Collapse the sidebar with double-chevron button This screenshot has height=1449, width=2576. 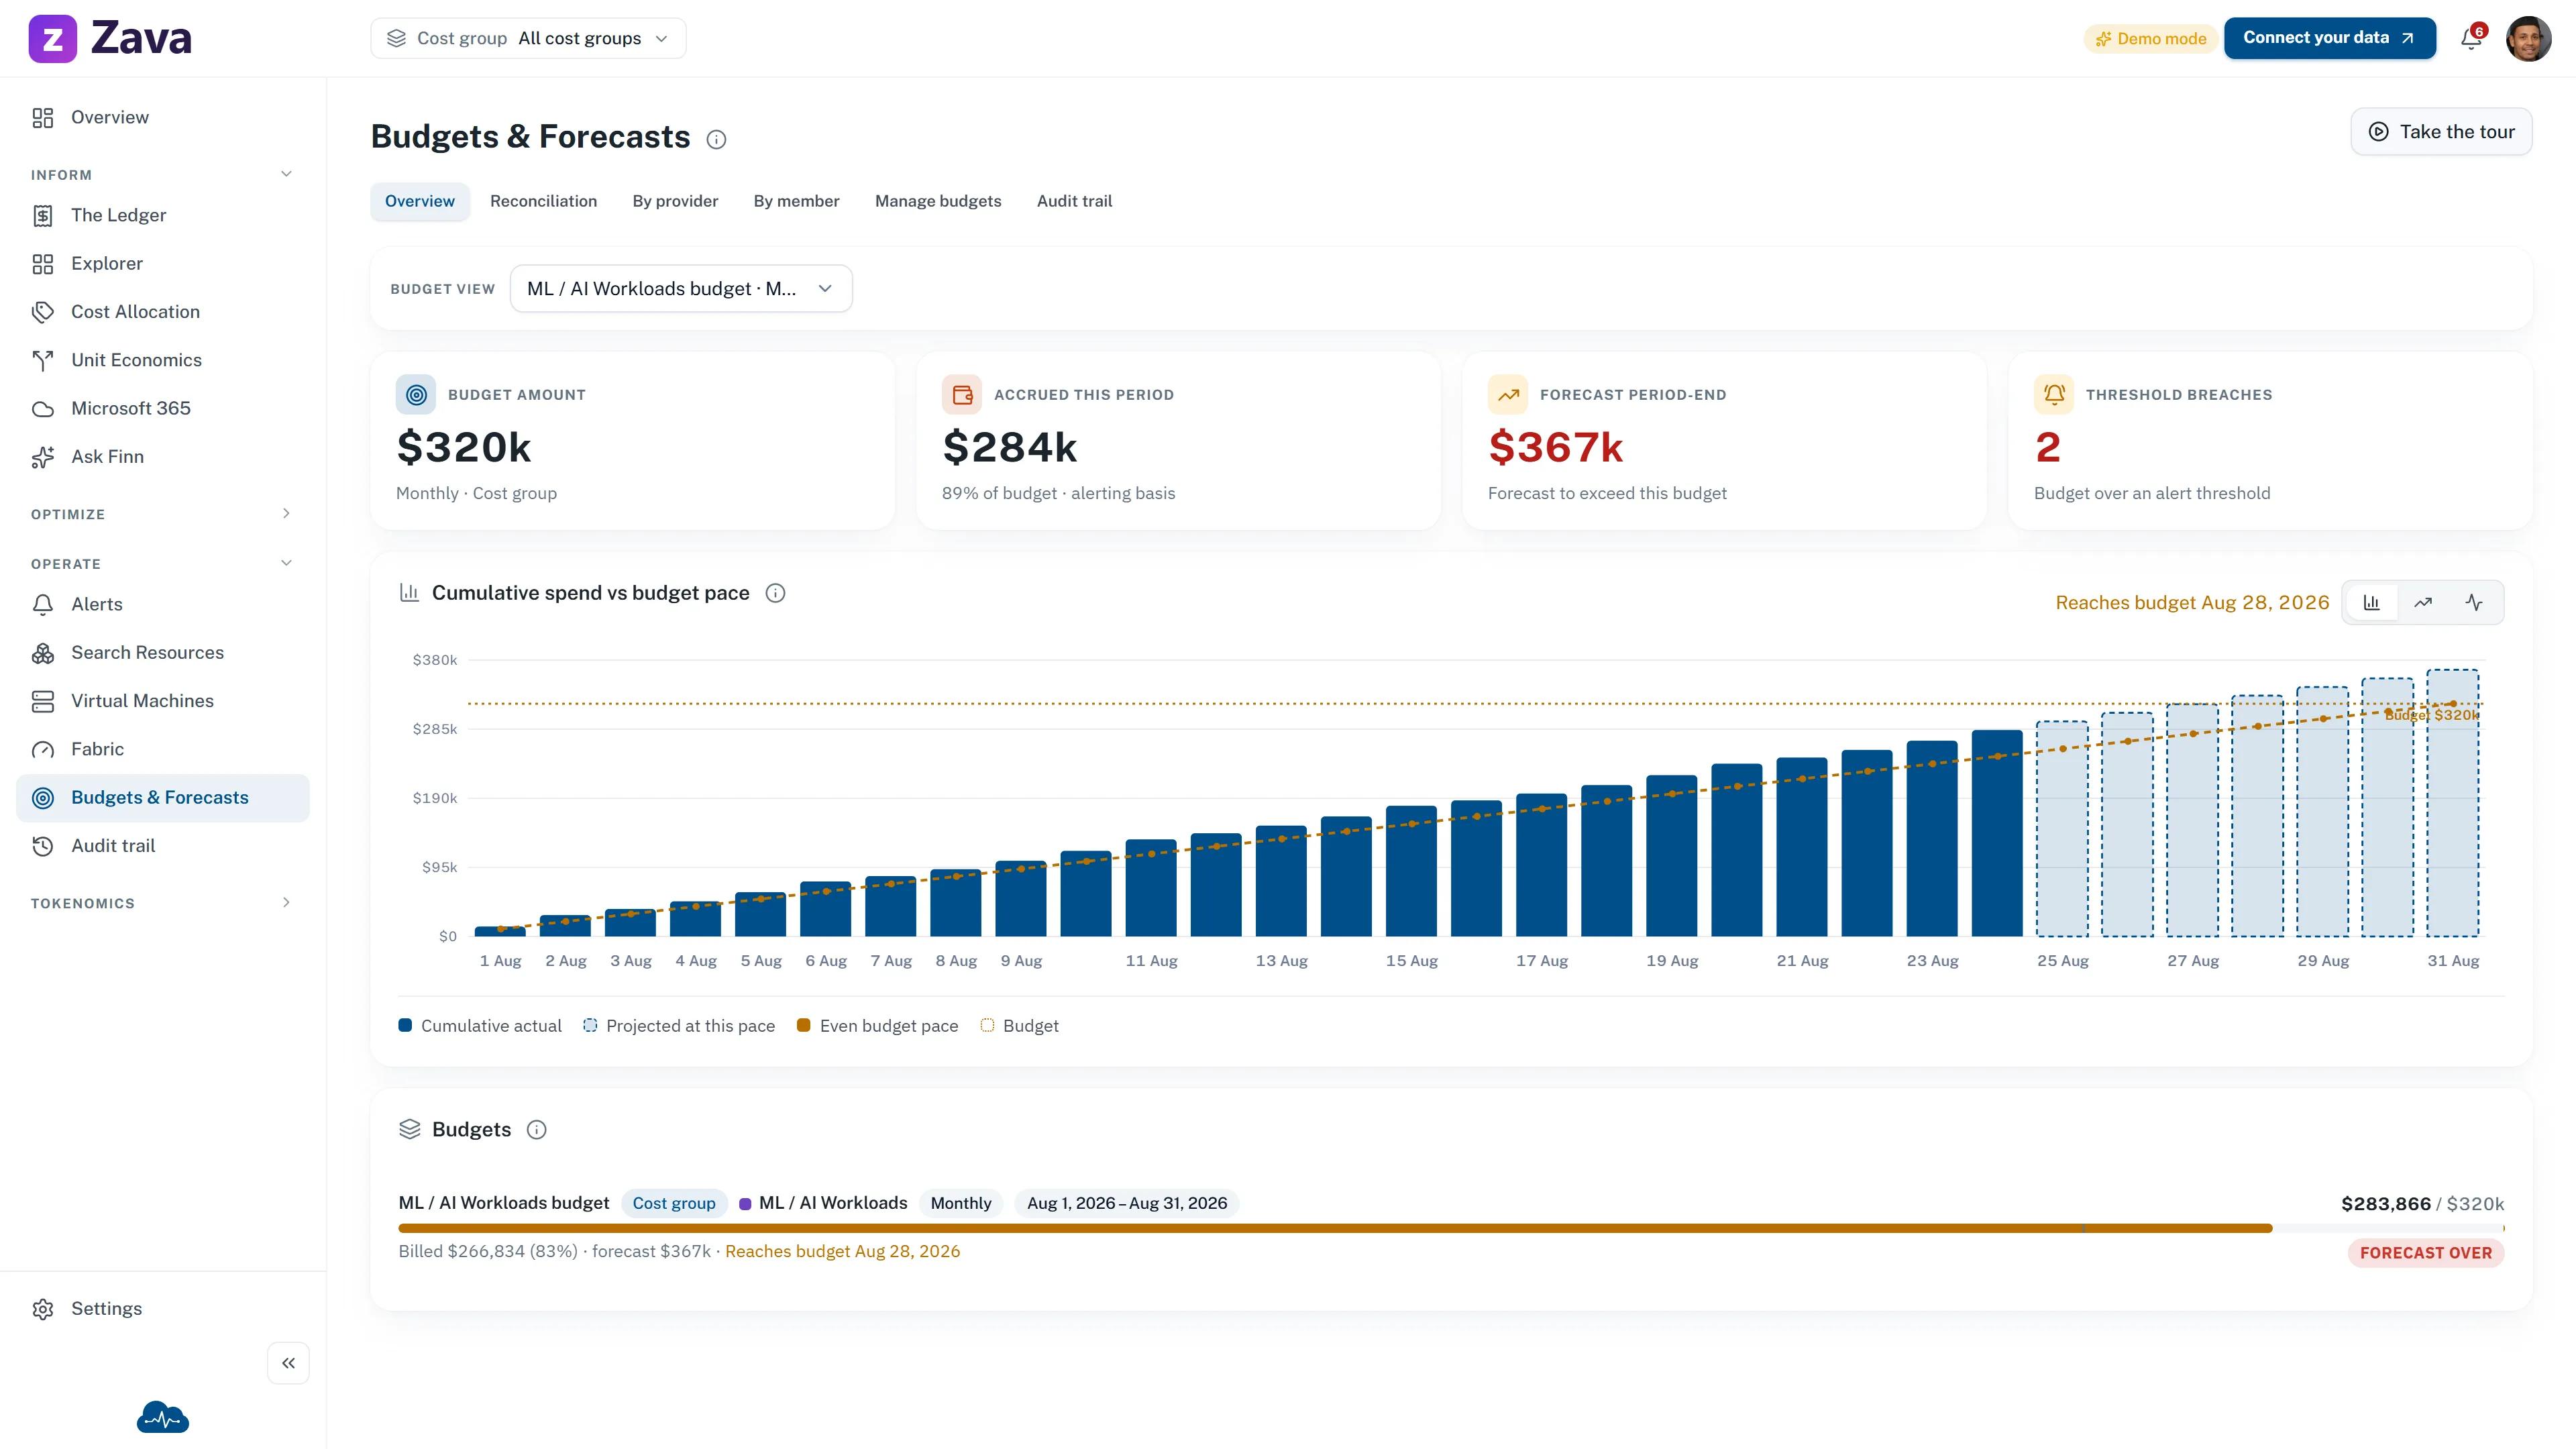pos(288,1363)
